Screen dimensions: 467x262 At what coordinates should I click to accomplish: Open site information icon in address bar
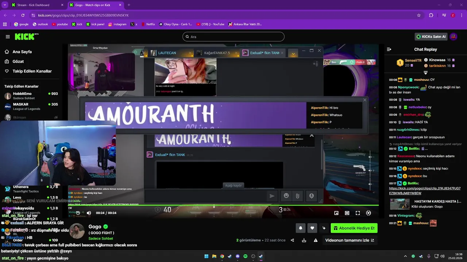point(33,15)
